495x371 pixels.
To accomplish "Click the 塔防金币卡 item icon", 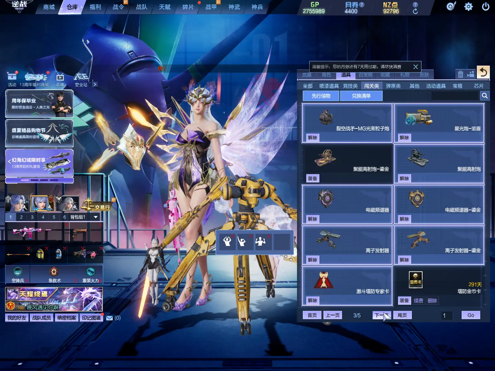I will click(x=416, y=280).
